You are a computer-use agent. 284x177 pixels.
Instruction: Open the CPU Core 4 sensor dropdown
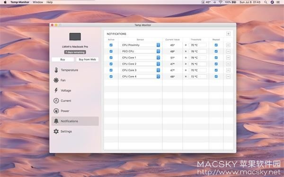pos(141,76)
